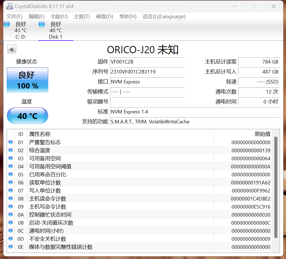Click the serial number field 2310VF001C2B3119
Image resolution: width=286 pixels, height=259 pixels.
pos(147,72)
